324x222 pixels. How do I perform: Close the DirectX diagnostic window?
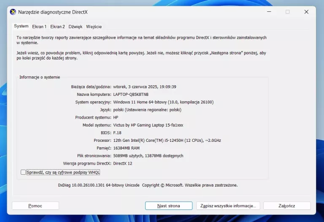306,12
